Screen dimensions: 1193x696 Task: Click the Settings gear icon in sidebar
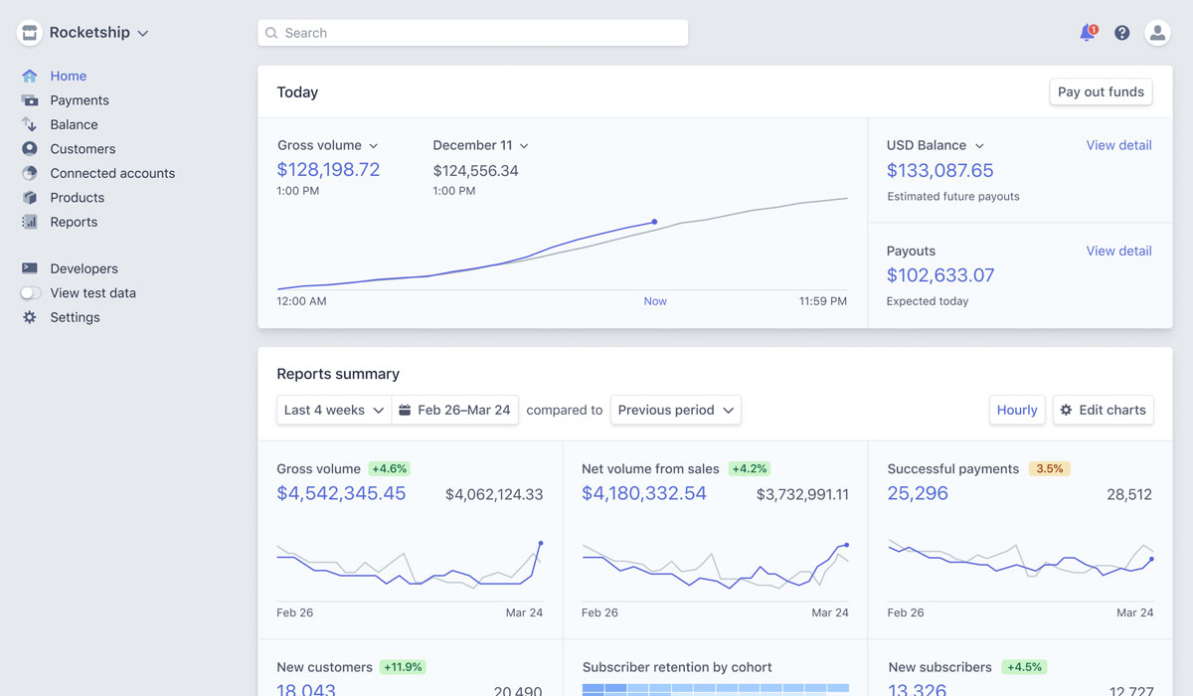[x=30, y=317]
